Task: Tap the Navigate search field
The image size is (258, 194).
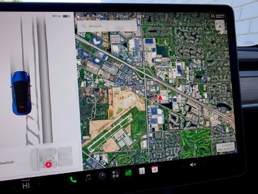Action: pyautogui.click(x=107, y=26)
